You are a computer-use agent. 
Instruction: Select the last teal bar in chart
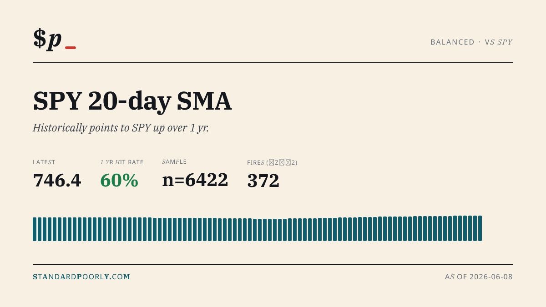(480, 228)
